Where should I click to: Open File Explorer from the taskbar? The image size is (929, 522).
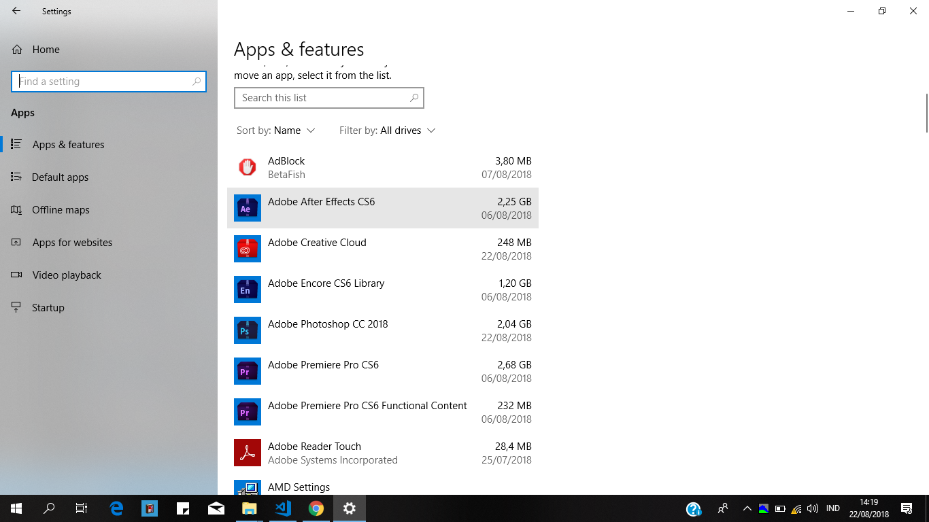250,508
